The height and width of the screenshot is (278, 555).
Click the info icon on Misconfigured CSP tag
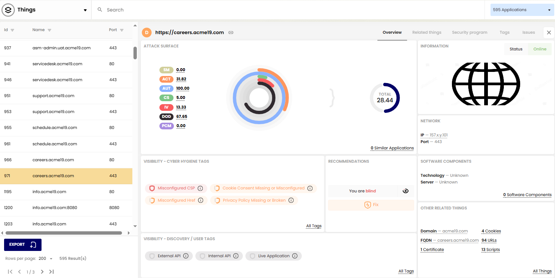(200, 188)
